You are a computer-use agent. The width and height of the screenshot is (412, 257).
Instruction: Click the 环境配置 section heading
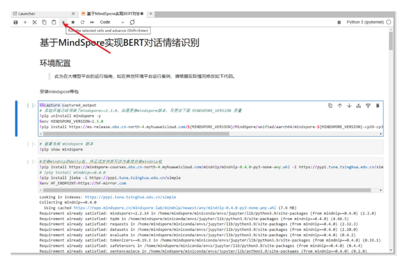pos(55,63)
